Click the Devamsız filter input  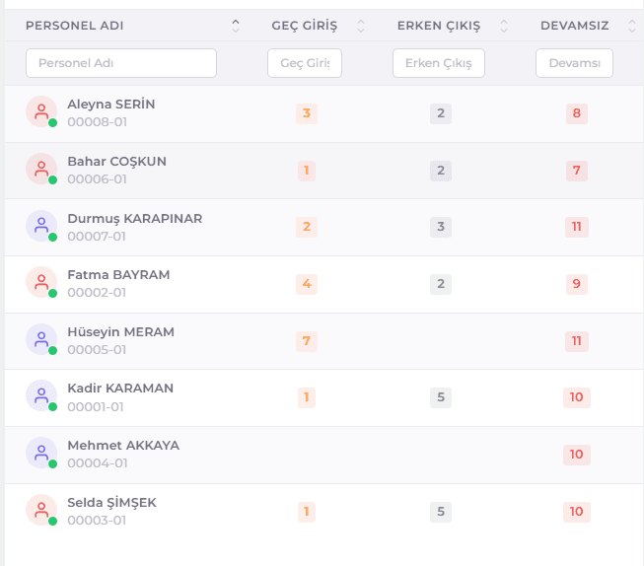tap(574, 63)
